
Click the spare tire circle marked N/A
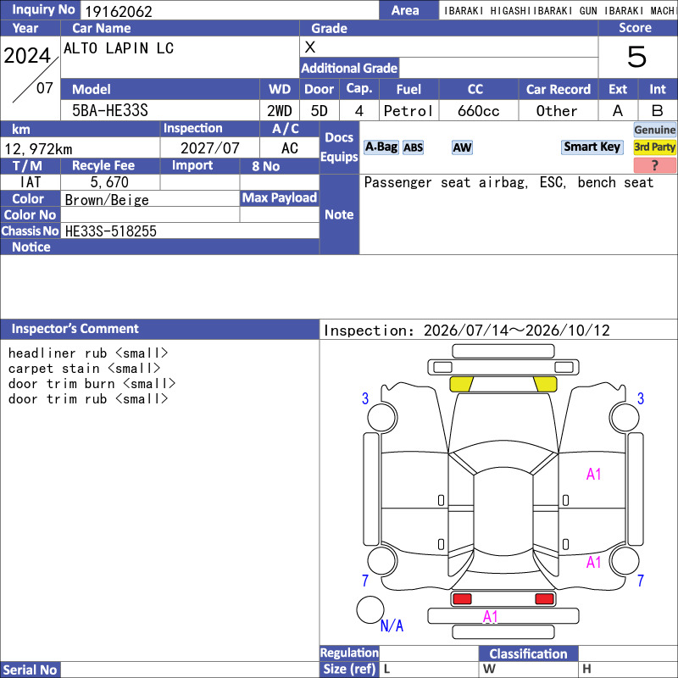pyautogui.click(x=370, y=609)
